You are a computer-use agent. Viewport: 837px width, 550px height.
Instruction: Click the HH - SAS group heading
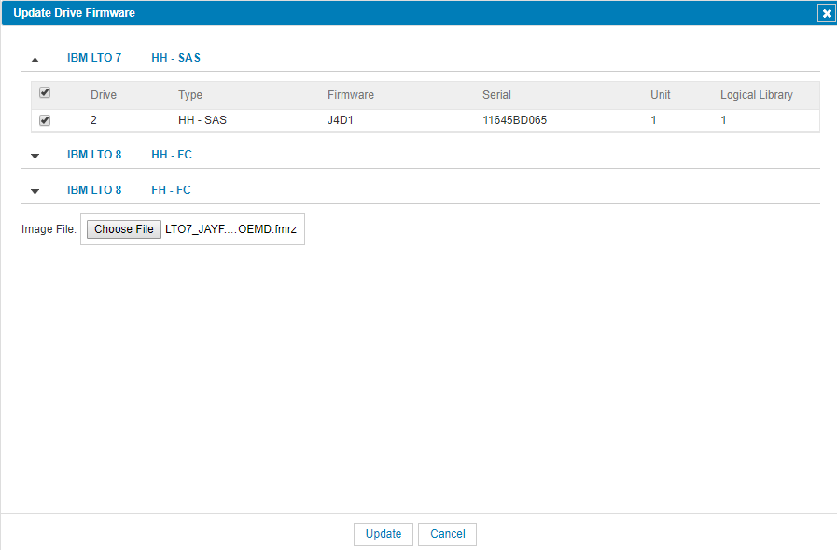point(175,58)
